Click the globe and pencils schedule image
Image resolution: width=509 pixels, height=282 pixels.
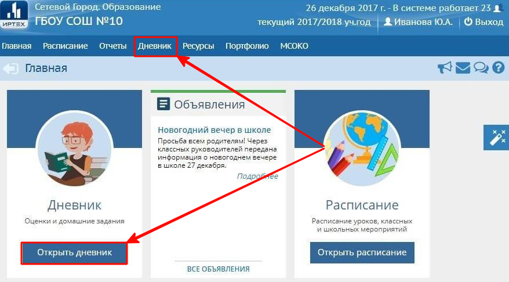click(362, 148)
